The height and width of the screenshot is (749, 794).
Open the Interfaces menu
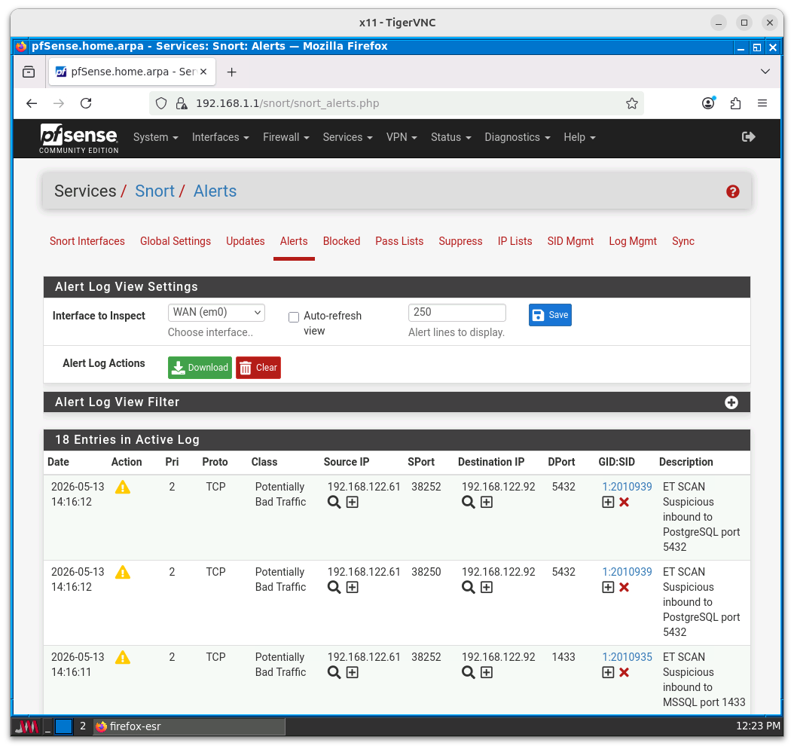click(220, 137)
